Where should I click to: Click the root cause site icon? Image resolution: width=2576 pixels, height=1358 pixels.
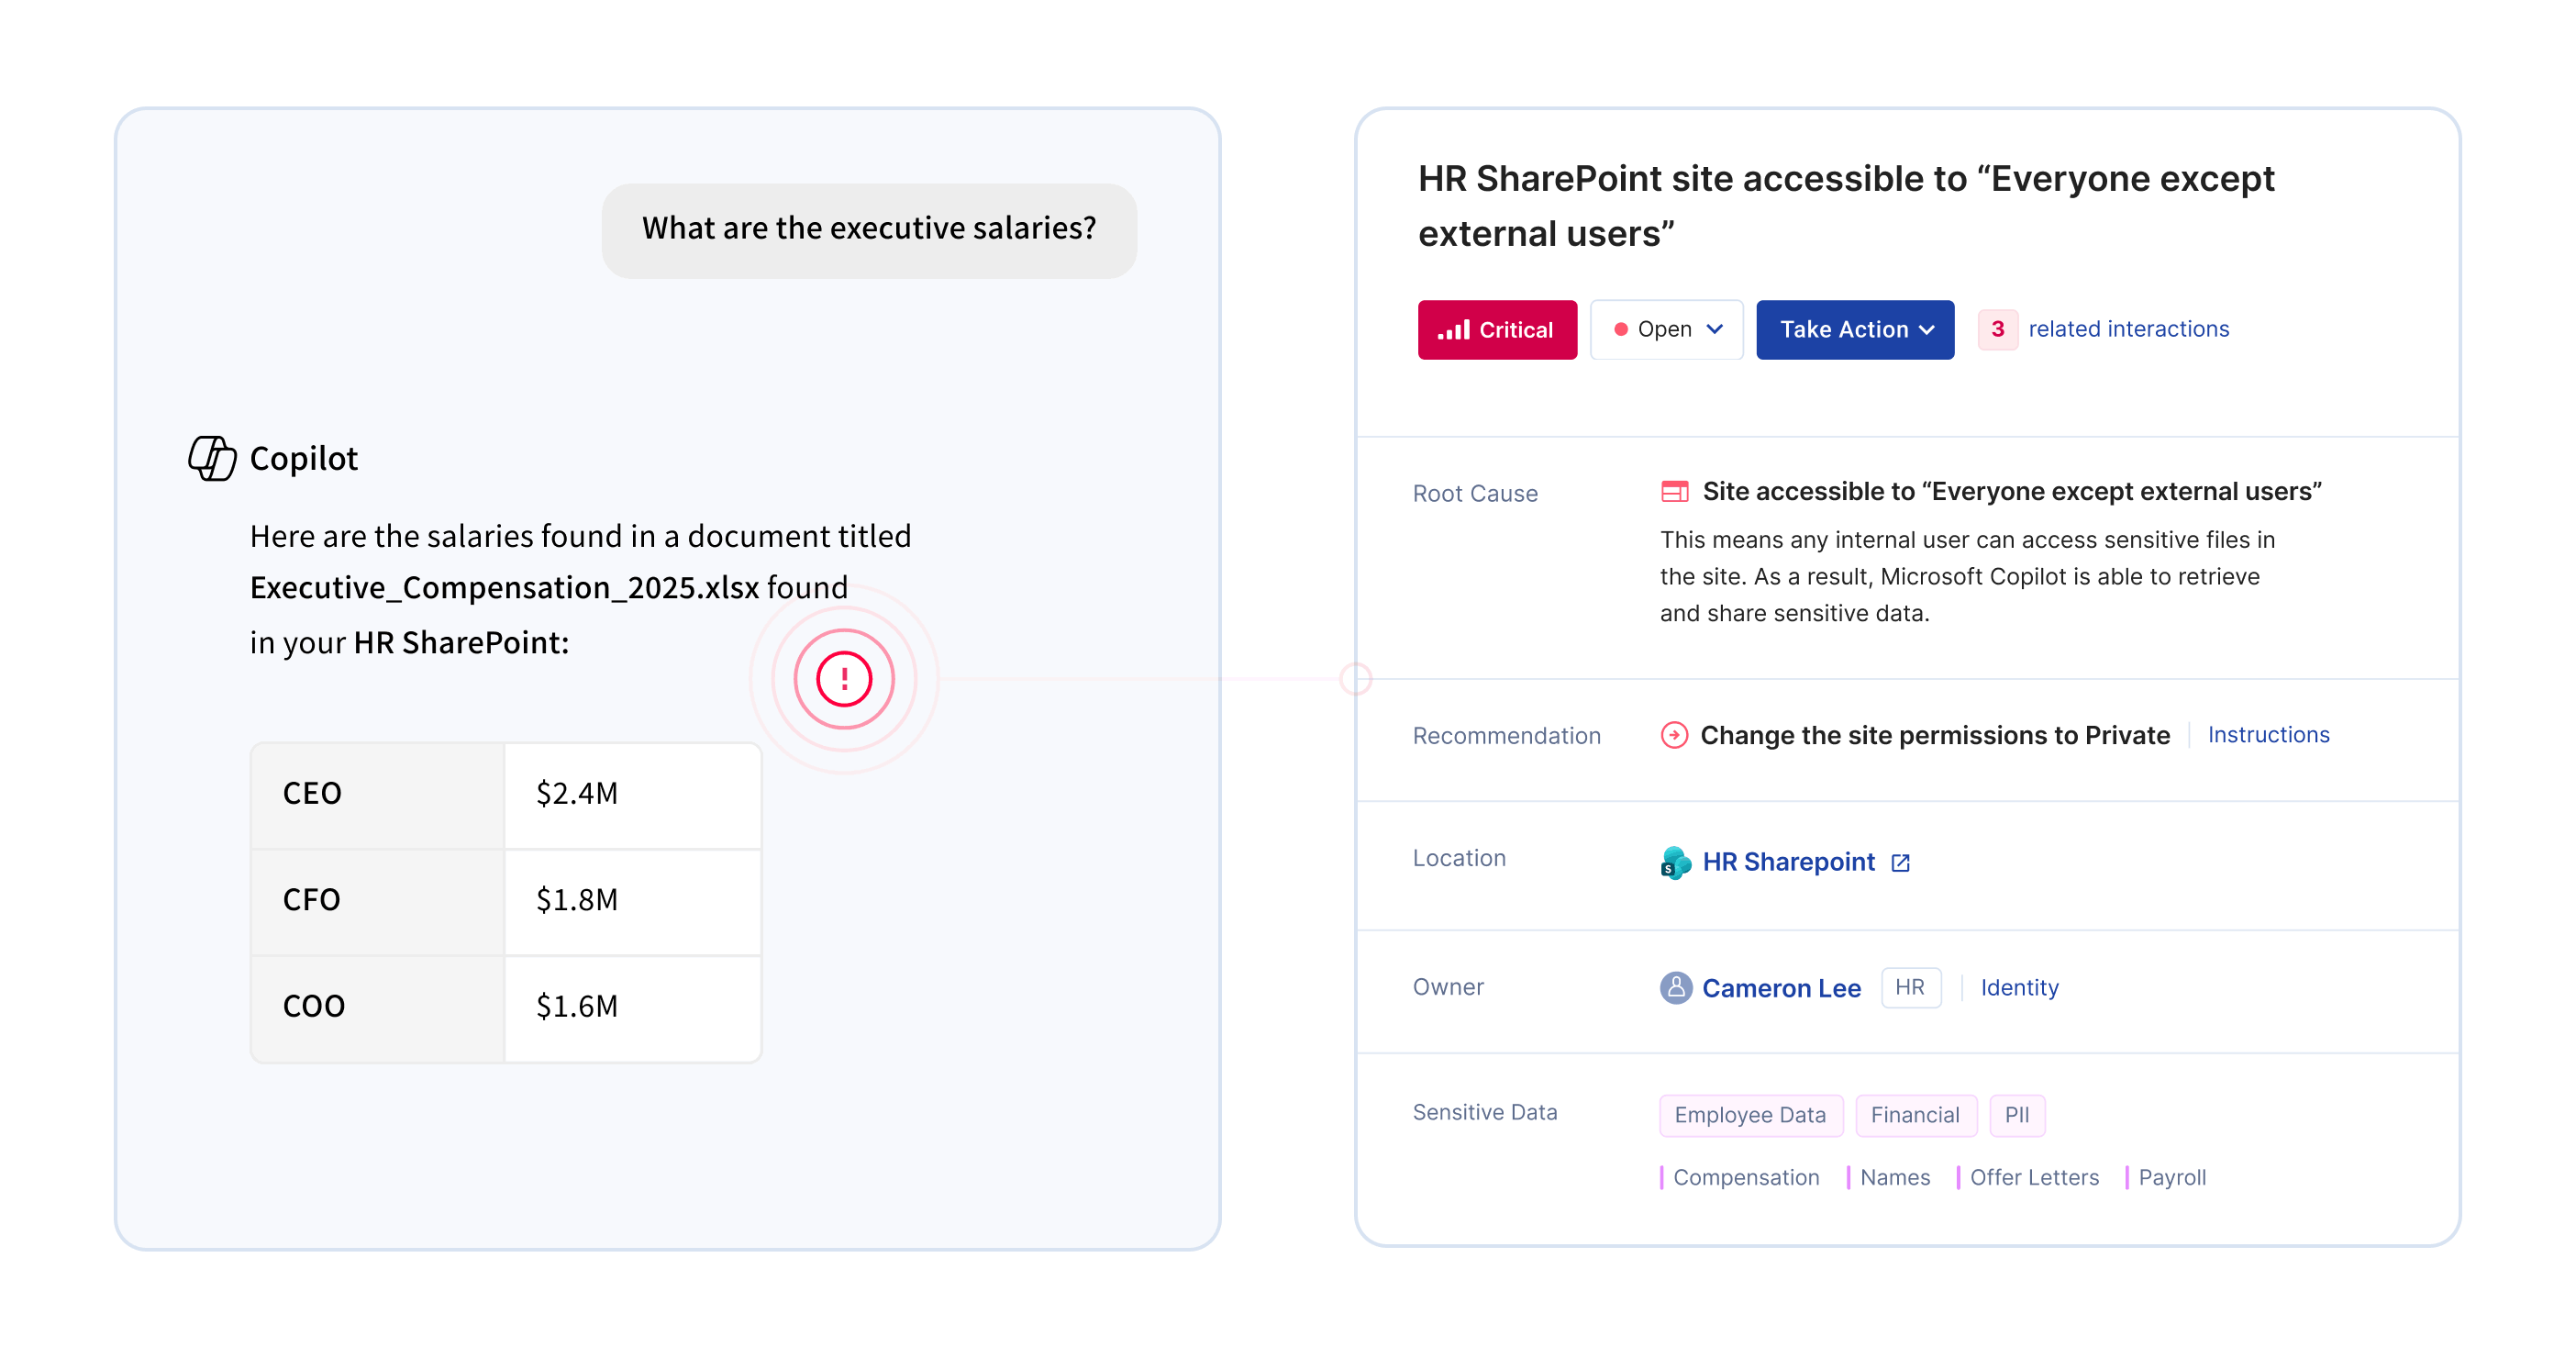click(x=1674, y=492)
